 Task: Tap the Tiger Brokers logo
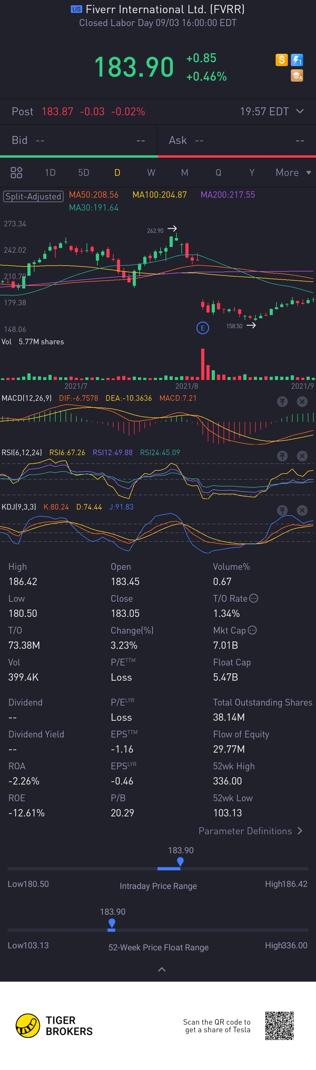pyautogui.click(x=54, y=1026)
